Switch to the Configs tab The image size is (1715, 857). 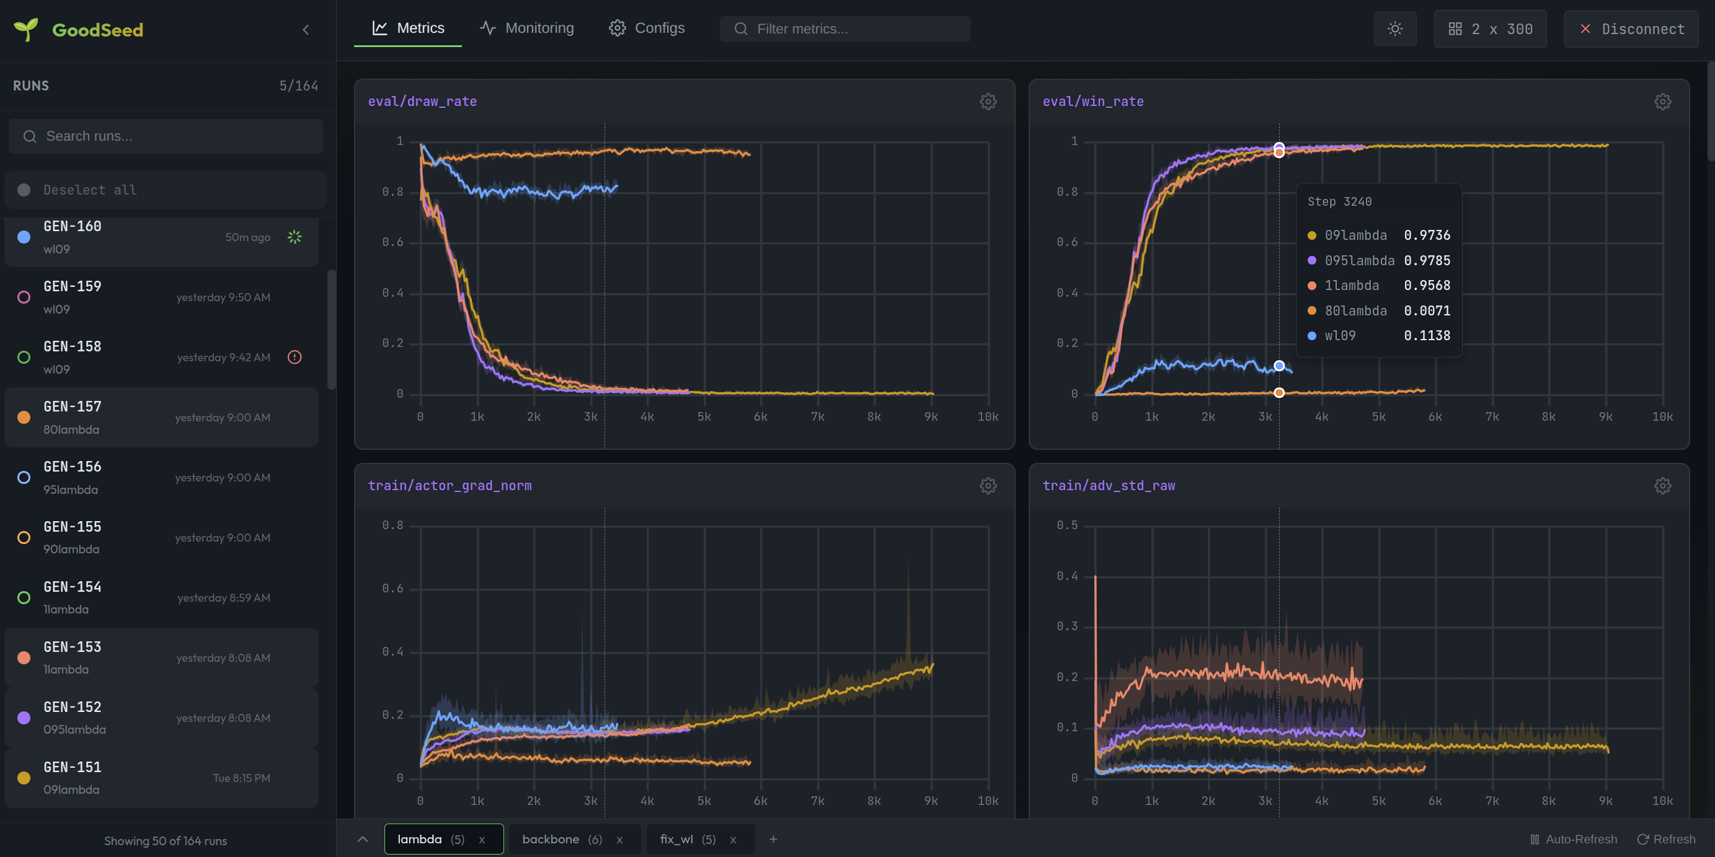(x=647, y=28)
